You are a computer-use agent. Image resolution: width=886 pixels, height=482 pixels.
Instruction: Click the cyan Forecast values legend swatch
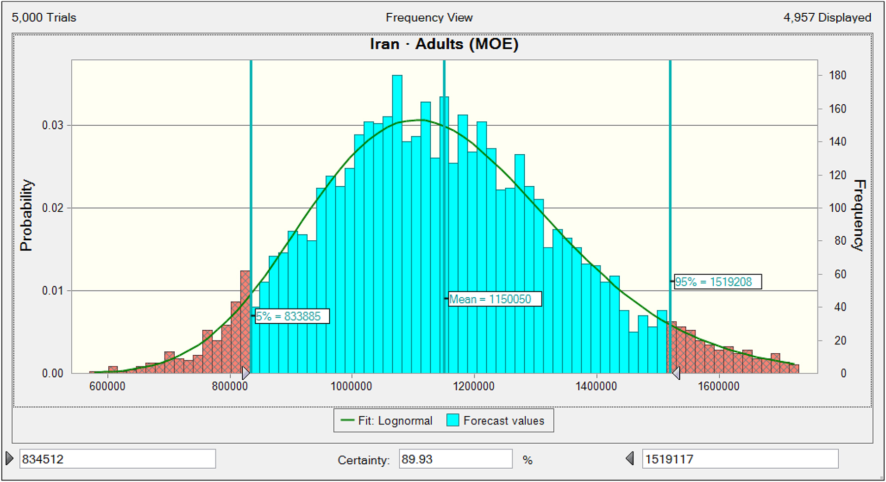click(x=453, y=421)
